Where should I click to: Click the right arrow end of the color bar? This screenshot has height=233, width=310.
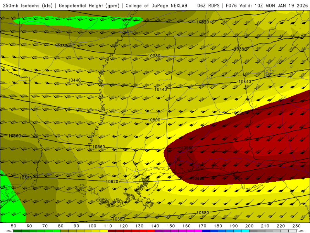click(301, 231)
